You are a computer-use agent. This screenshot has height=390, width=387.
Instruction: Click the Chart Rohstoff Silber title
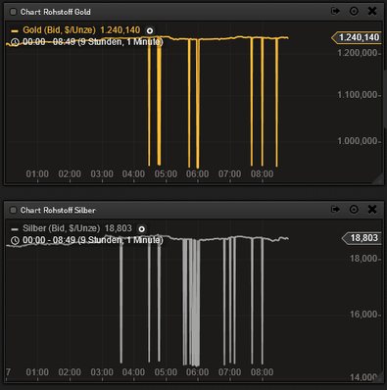58,210
